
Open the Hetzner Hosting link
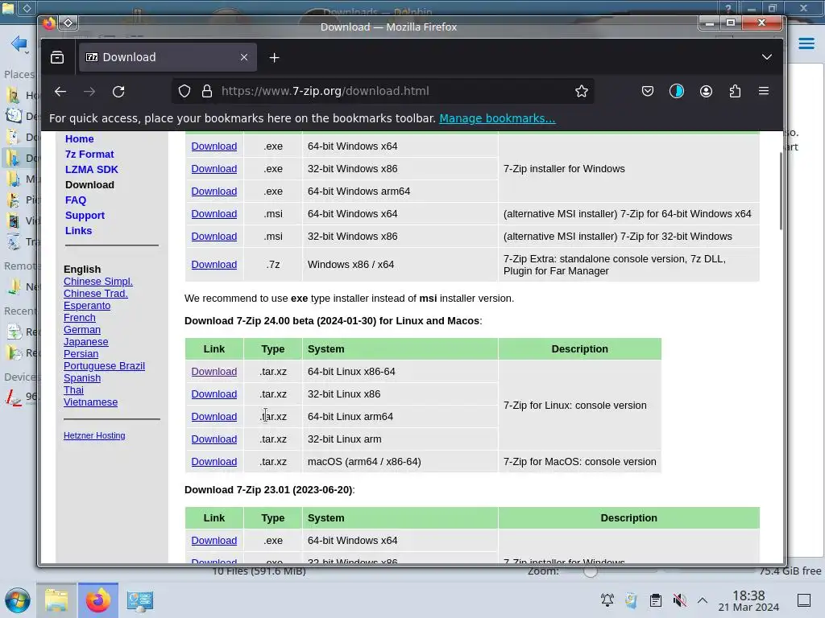tap(94, 435)
